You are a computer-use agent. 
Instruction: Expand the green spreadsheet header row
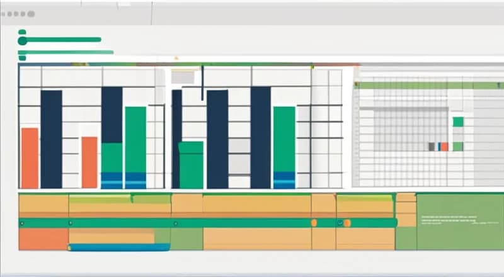click(428, 85)
